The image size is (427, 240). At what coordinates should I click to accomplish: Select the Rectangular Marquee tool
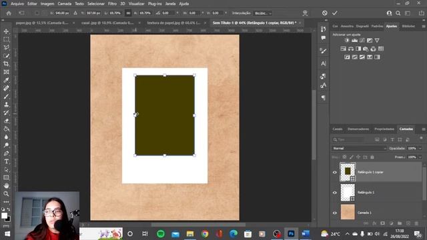click(x=6, y=40)
